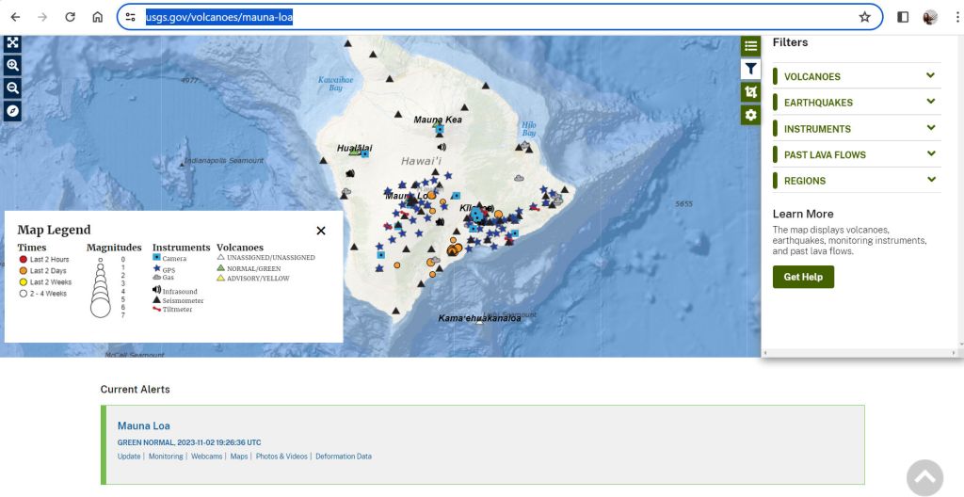Click the fullscreen map icon

pos(12,42)
